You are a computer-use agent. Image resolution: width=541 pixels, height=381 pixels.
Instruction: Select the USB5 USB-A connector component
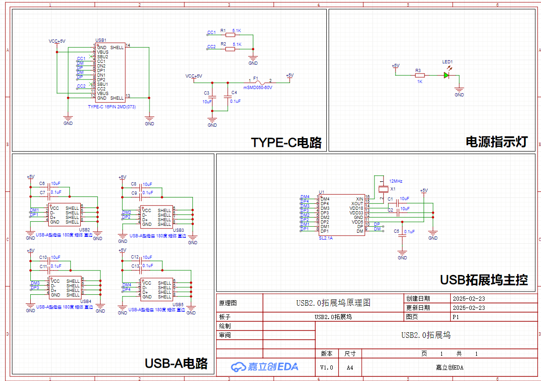[x=157, y=290]
